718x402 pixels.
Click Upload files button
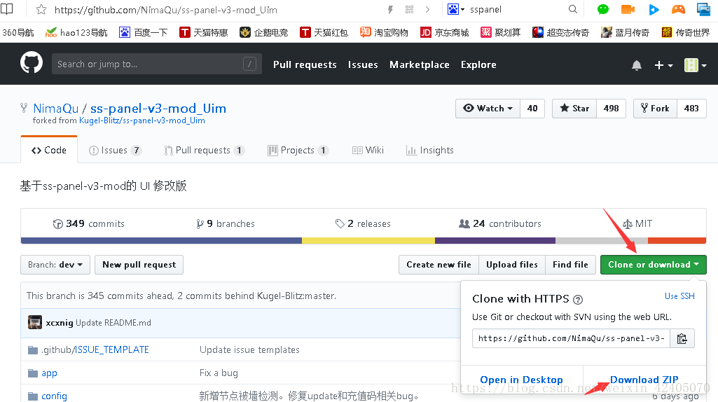(x=512, y=265)
